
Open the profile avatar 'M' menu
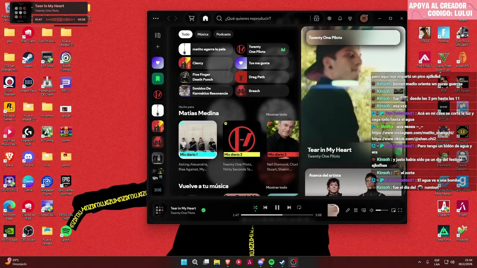click(x=364, y=18)
